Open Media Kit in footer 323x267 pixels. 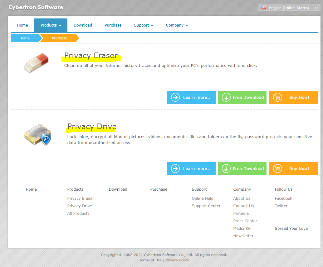click(x=242, y=228)
